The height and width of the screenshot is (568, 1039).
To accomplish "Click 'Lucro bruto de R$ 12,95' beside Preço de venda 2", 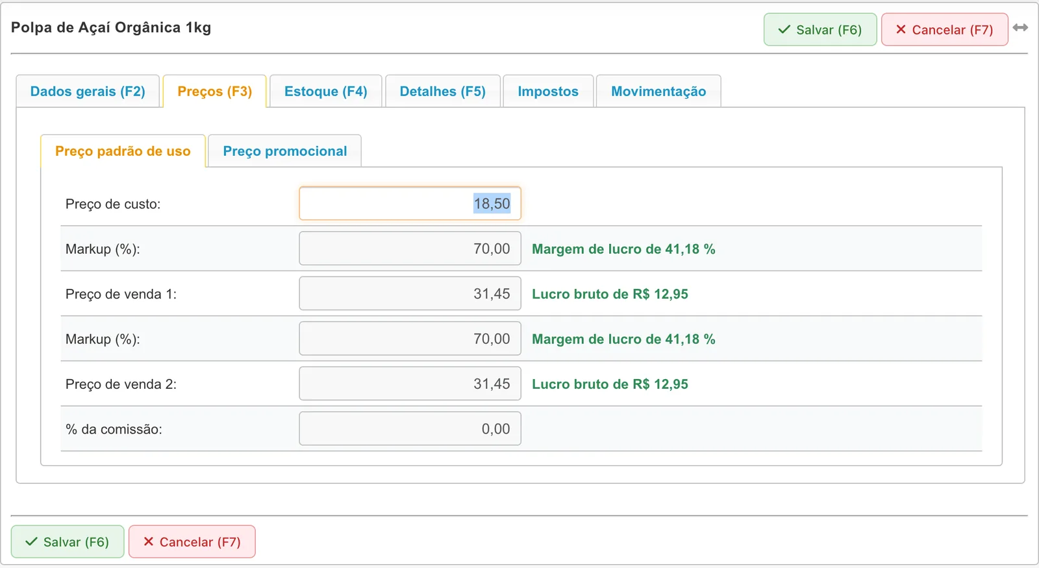I will click(x=610, y=384).
